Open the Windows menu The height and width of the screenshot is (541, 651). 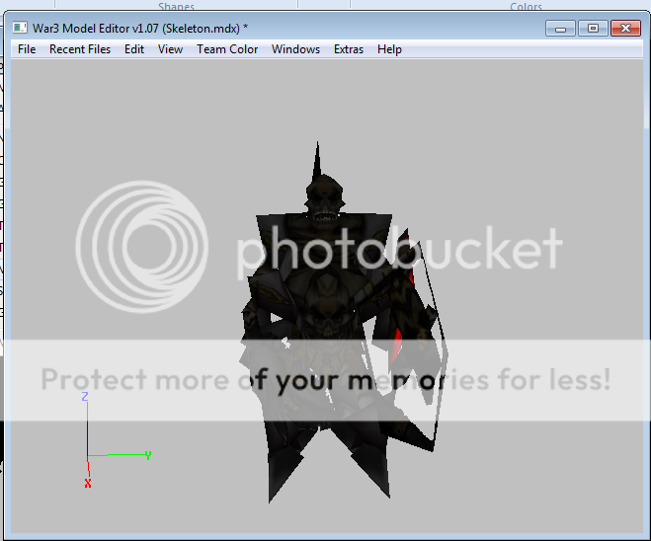[x=295, y=49]
